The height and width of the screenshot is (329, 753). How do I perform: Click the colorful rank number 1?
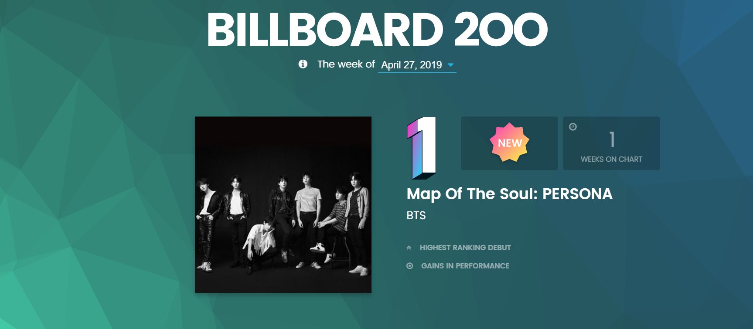click(x=422, y=147)
